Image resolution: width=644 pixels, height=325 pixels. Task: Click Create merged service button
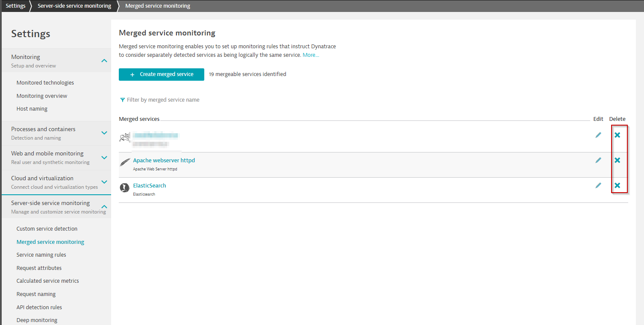tap(162, 74)
